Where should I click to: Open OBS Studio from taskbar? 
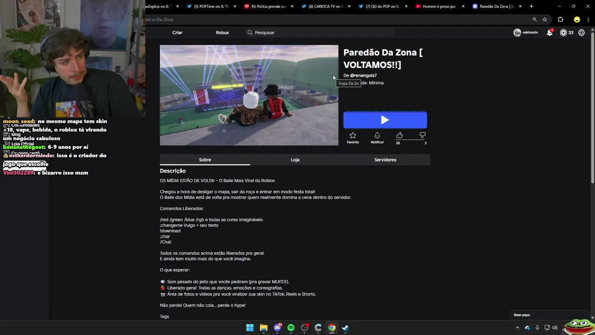click(x=304, y=328)
